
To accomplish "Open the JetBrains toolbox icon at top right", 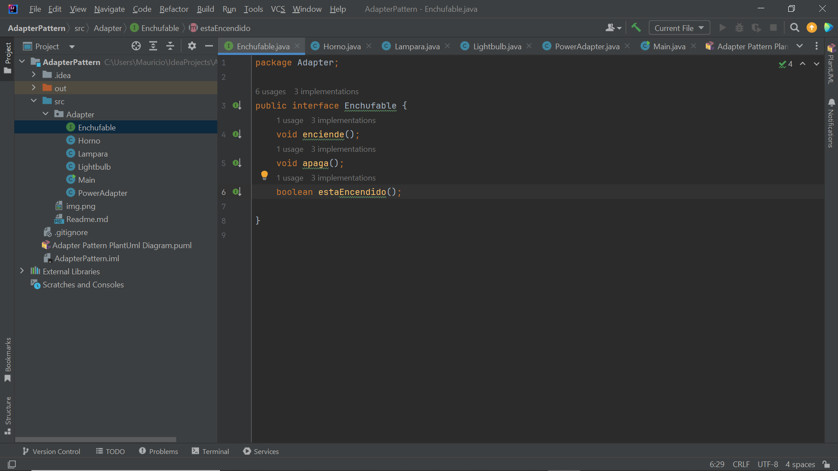I will [828, 28].
